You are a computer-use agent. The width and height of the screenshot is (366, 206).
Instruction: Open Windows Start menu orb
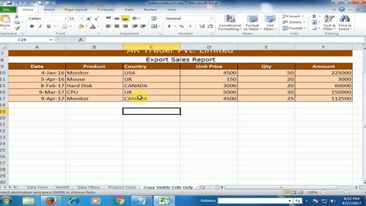[x=6, y=201]
